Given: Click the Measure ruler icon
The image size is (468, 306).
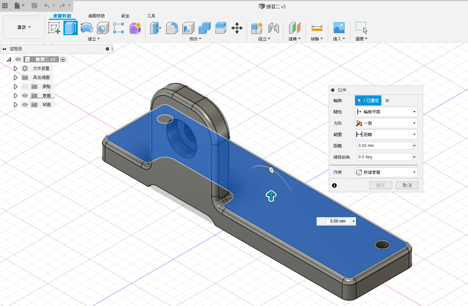Looking at the screenshot, I should [317, 28].
